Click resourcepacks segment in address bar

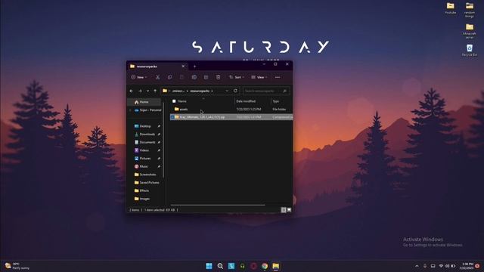pos(200,91)
